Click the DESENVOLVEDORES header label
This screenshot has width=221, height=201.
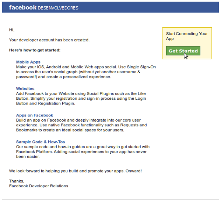click(58, 8)
